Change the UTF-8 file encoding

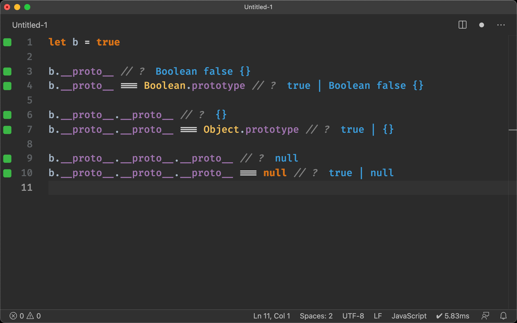coord(353,316)
